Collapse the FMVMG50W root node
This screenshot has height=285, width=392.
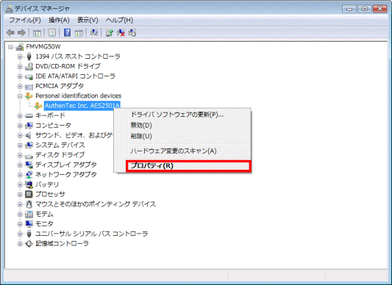tap(10, 47)
